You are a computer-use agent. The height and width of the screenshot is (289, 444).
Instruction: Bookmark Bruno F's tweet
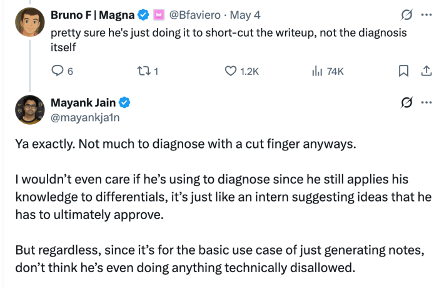pyautogui.click(x=404, y=71)
